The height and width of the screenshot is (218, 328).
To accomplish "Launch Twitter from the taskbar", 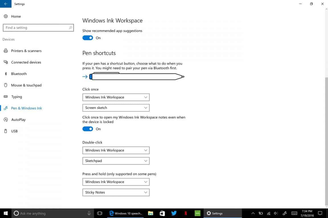I will pyautogui.click(x=174, y=213).
